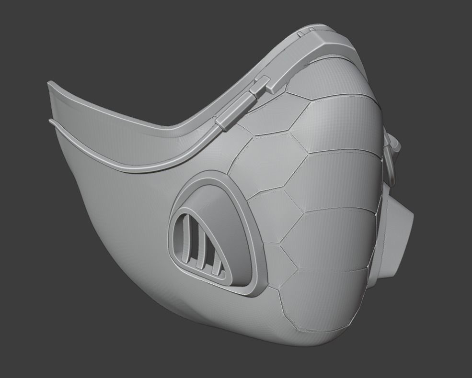Select the cylindrical front nozzle of the mask
Image resolution: width=472 pixels, height=378 pixels.
point(393,237)
